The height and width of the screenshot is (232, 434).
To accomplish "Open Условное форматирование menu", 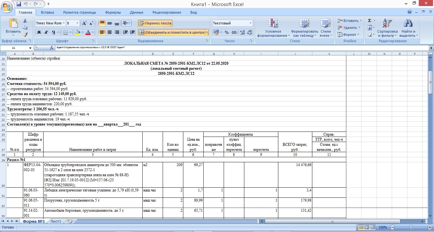I will [x=273, y=28].
